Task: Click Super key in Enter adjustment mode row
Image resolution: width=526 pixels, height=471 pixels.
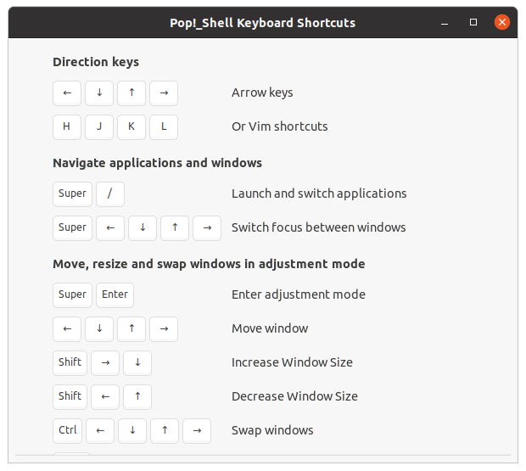Action: [72, 294]
